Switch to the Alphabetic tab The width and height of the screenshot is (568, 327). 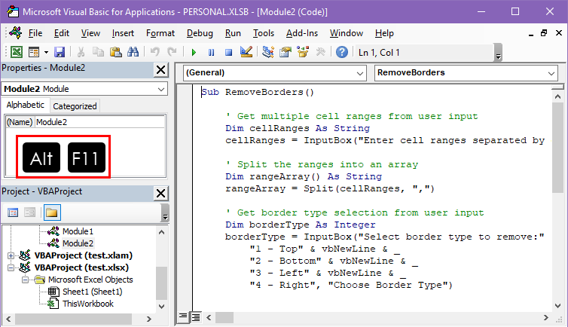pyautogui.click(x=26, y=105)
